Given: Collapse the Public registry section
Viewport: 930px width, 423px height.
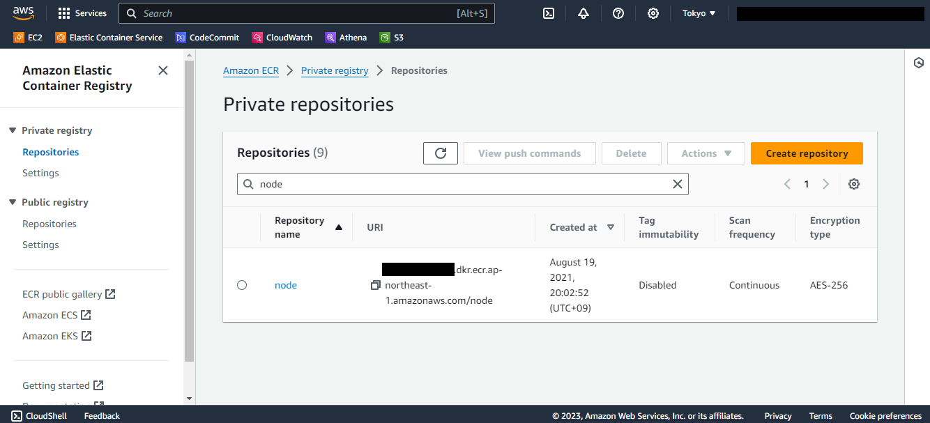Looking at the screenshot, I should pos(13,202).
